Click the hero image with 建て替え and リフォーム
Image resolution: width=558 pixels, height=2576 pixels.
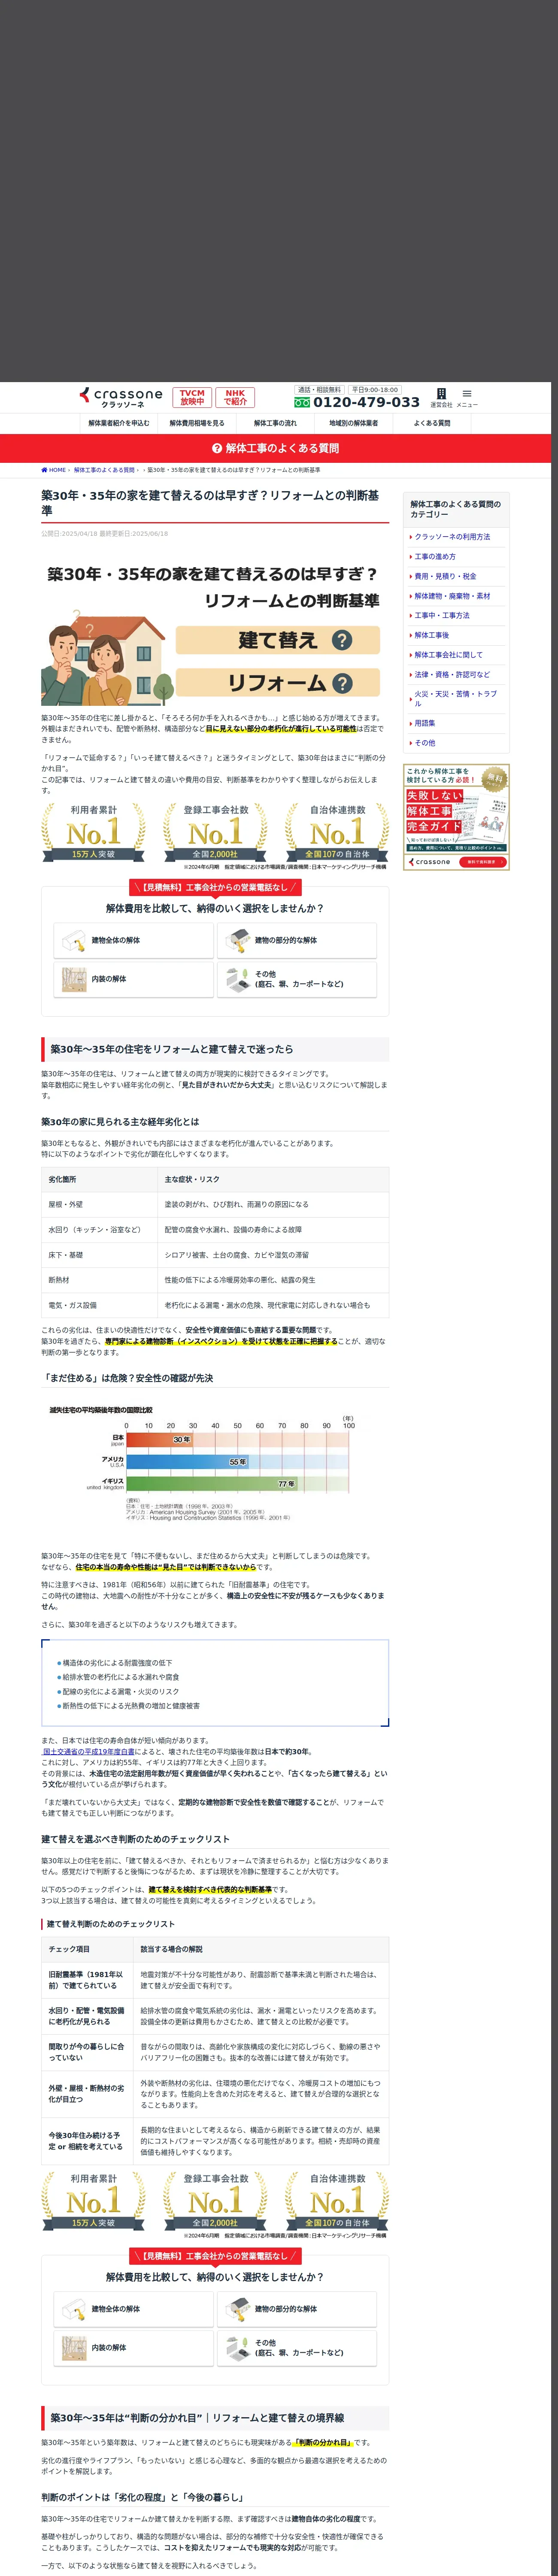tap(215, 632)
